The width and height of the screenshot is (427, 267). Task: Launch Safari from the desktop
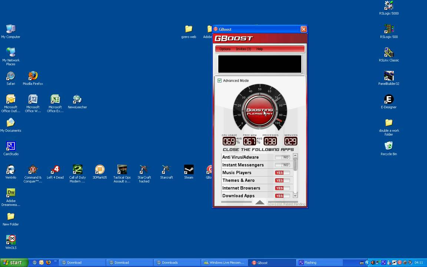click(x=11, y=78)
